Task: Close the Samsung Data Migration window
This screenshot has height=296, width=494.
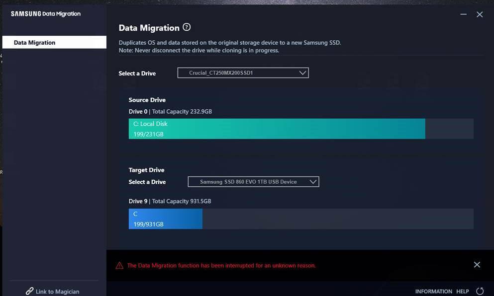Action: coord(480,14)
